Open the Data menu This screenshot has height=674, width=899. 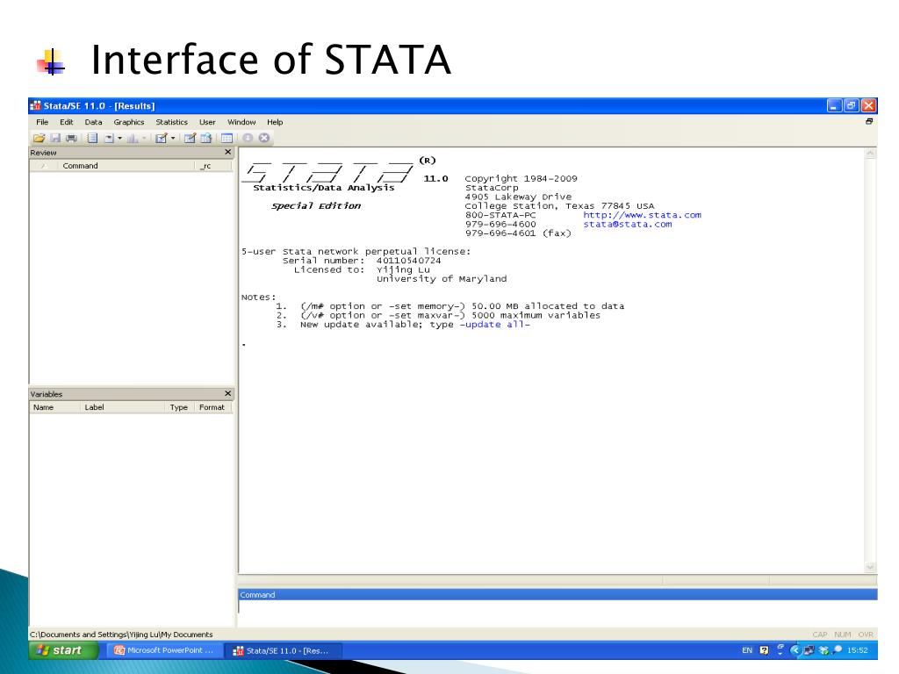click(93, 122)
